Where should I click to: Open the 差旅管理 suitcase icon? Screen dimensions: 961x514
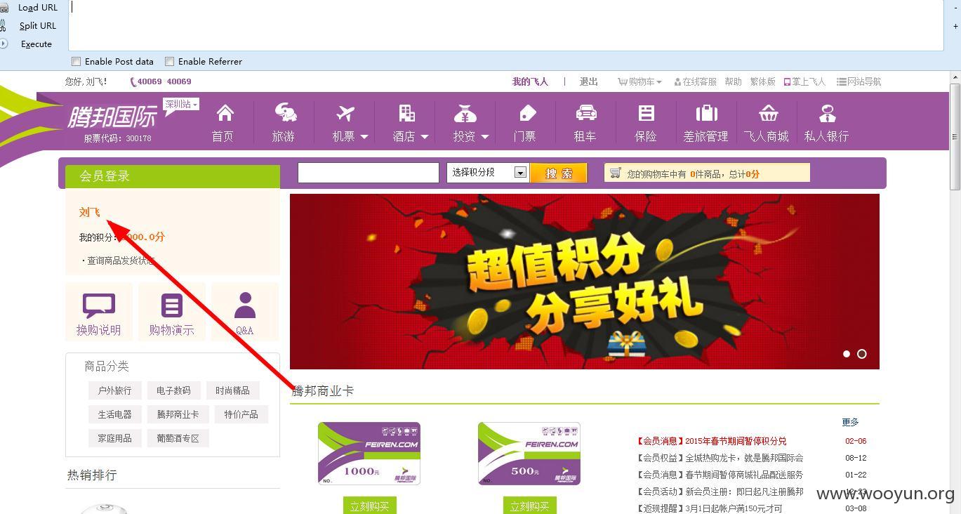point(707,113)
